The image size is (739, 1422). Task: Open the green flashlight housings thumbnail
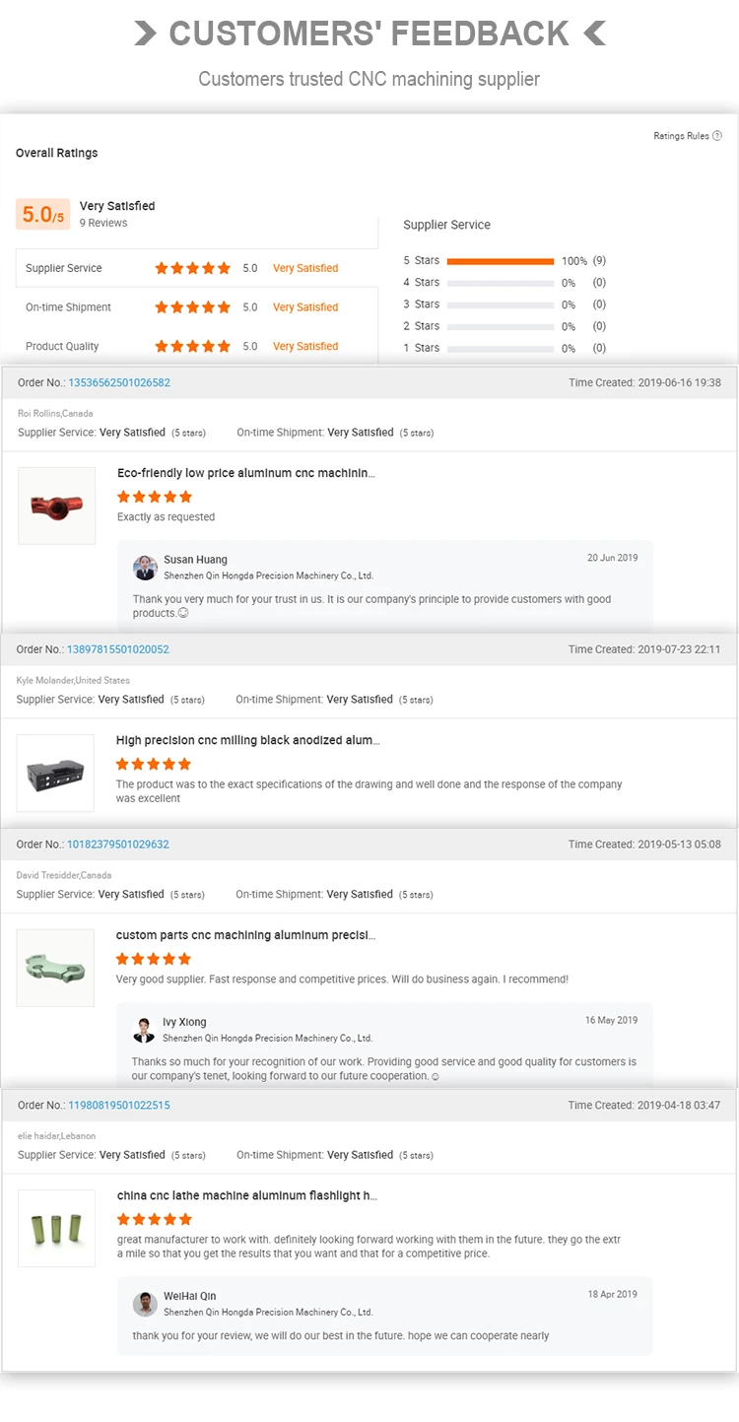coord(57,1228)
